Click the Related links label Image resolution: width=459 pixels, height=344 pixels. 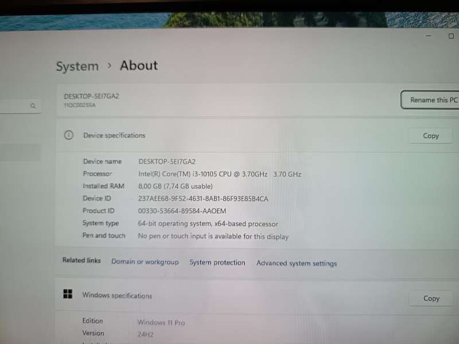[81, 260]
